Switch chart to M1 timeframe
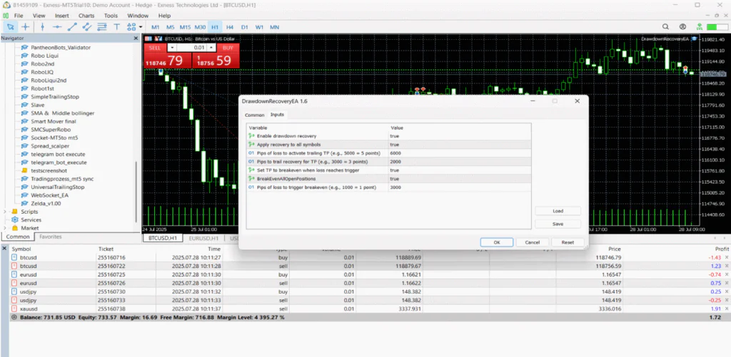731x357 pixels. (155, 27)
